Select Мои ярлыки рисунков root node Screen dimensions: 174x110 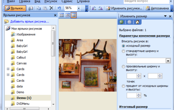tap(26, 29)
